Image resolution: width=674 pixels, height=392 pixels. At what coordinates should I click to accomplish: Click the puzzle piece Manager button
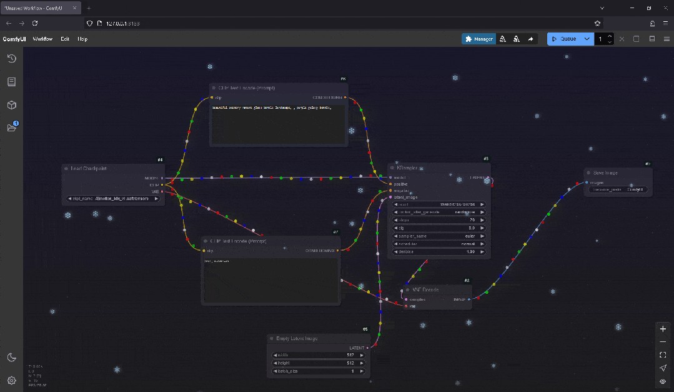point(478,39)
